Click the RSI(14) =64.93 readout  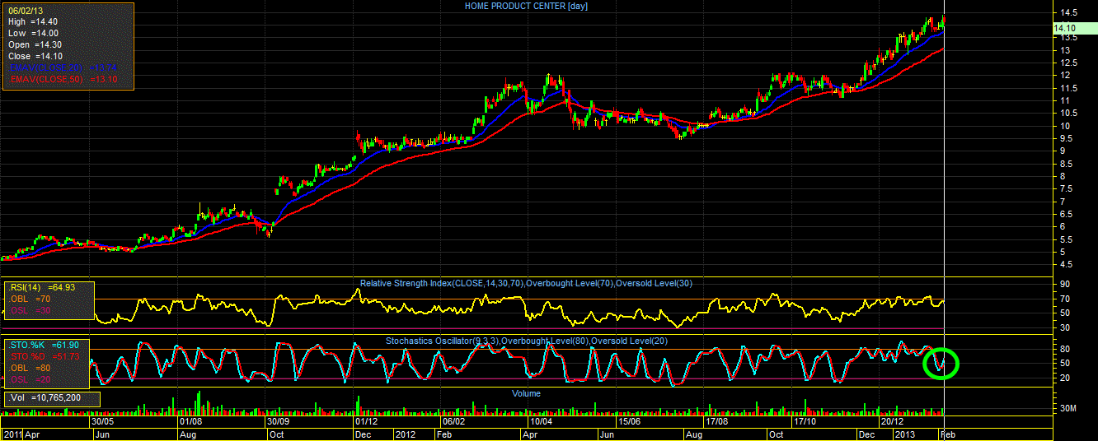click(x=43, y=288)
